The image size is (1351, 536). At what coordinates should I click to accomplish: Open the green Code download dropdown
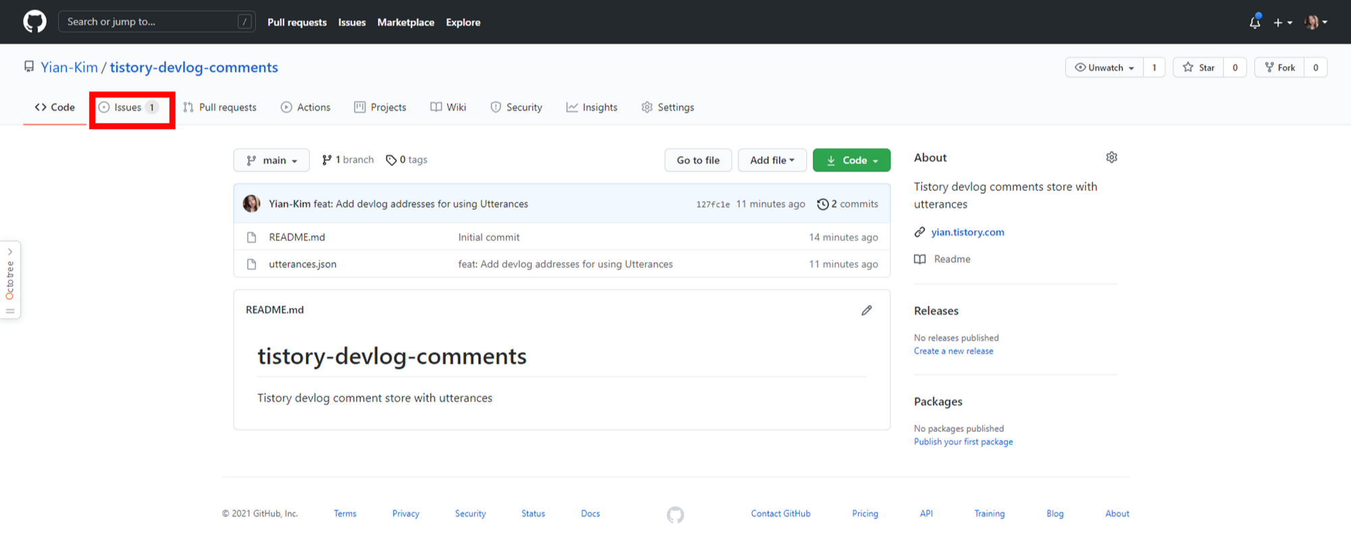tap(851, 160)
